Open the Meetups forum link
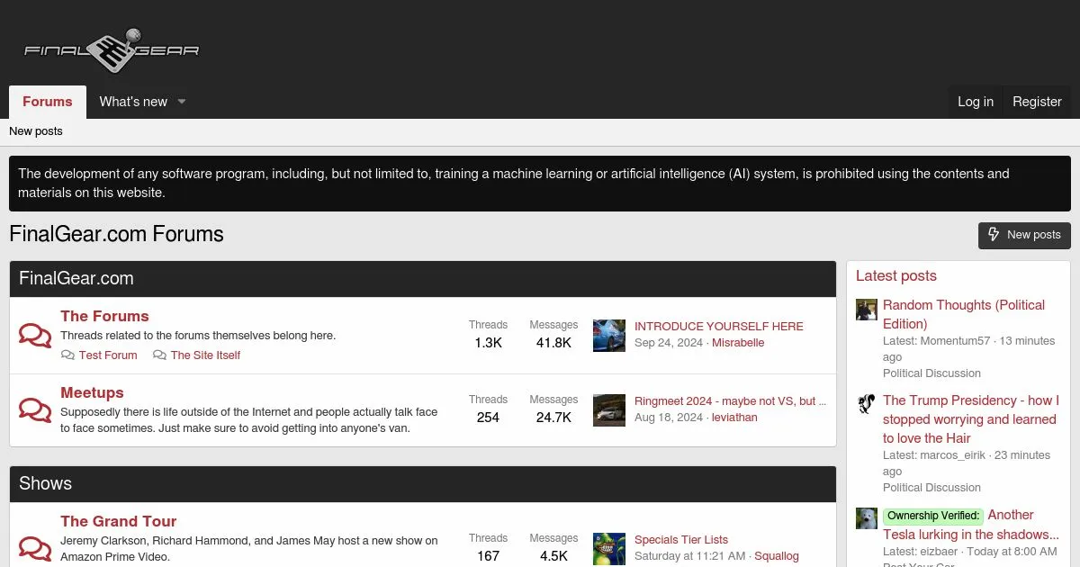The height and width of the screenshot is (567, 1080). click(92, 392)
